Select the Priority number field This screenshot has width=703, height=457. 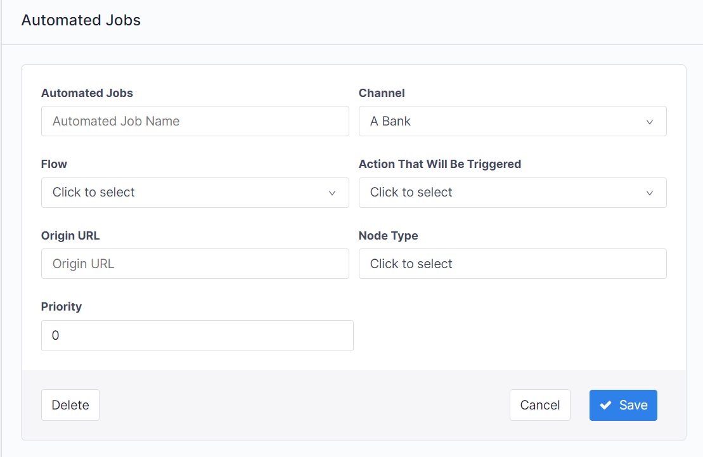(x=197, y=335)
